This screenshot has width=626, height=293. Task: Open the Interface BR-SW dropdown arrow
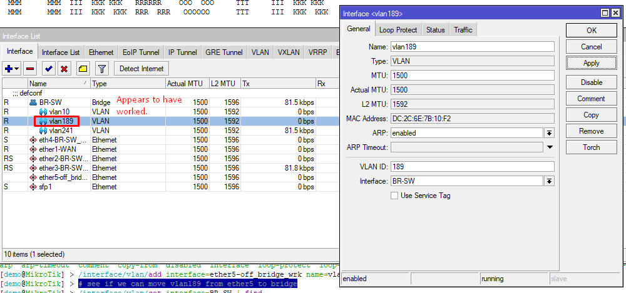tap(550, 181)
